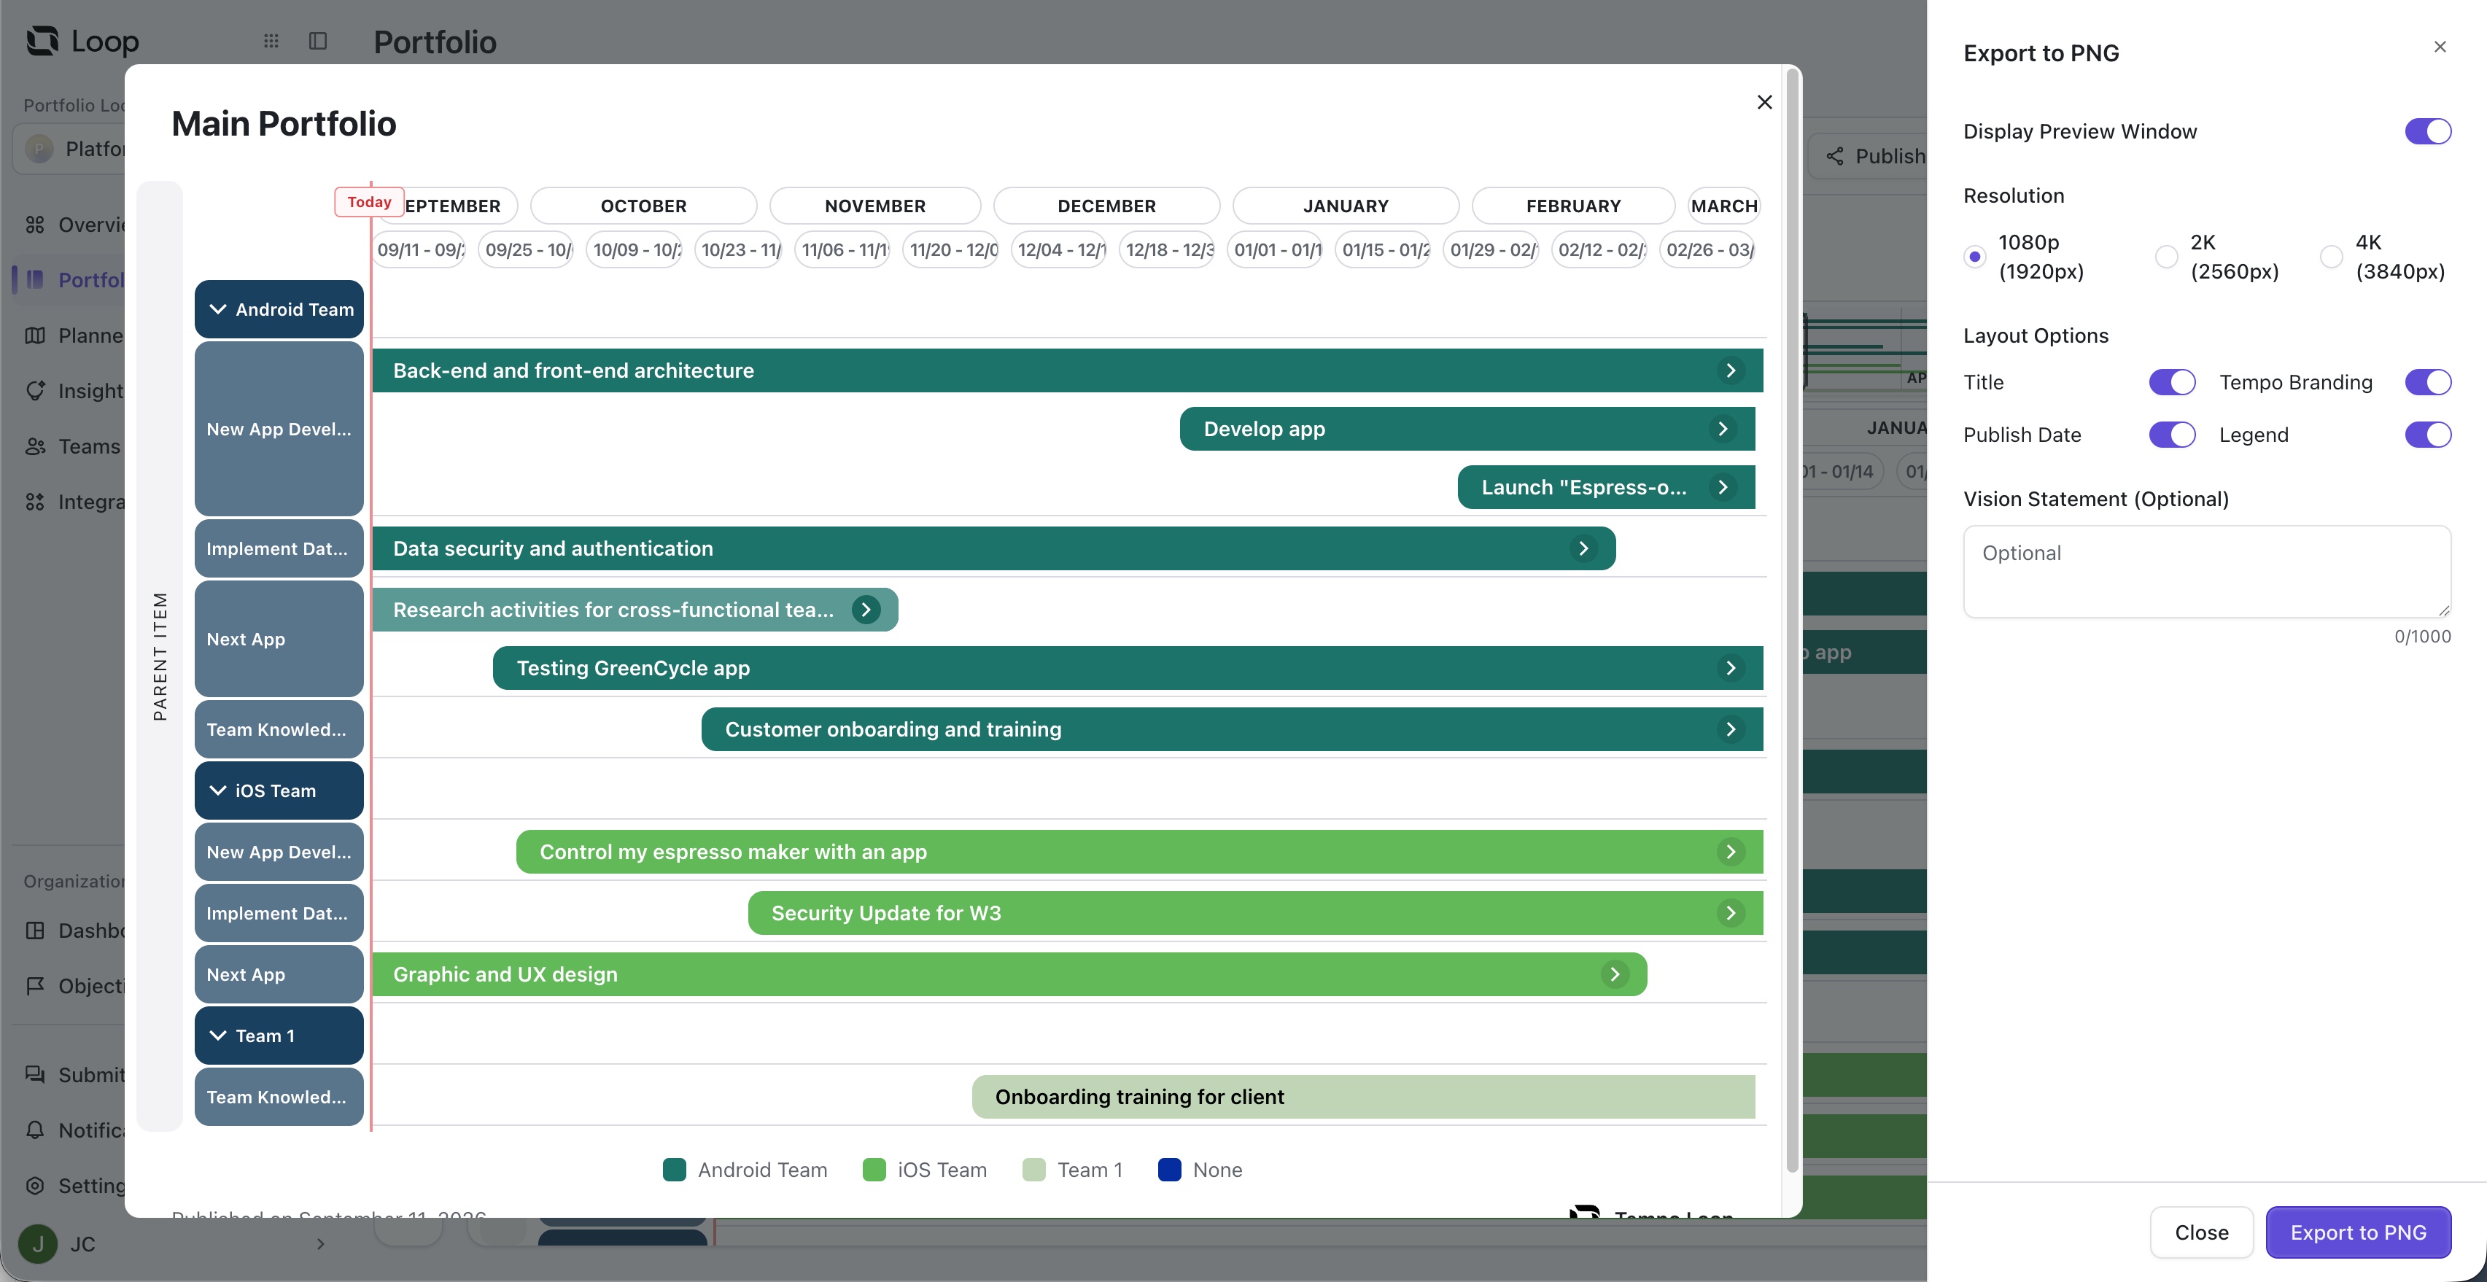2487x1282 pixels.
Task: Select the NOVEMBER month header
Action: point(874,206)
